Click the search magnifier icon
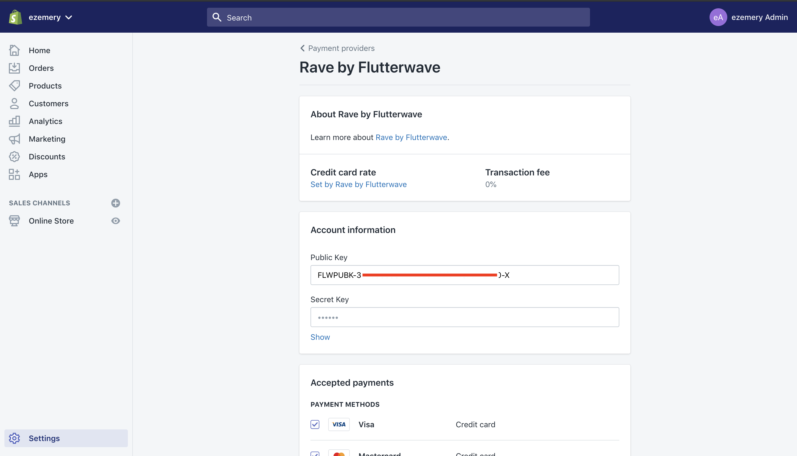 tap(217, 17)
